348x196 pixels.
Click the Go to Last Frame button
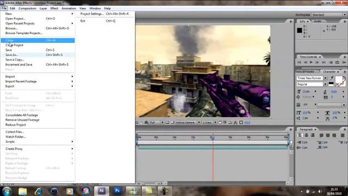click(324, 63)
